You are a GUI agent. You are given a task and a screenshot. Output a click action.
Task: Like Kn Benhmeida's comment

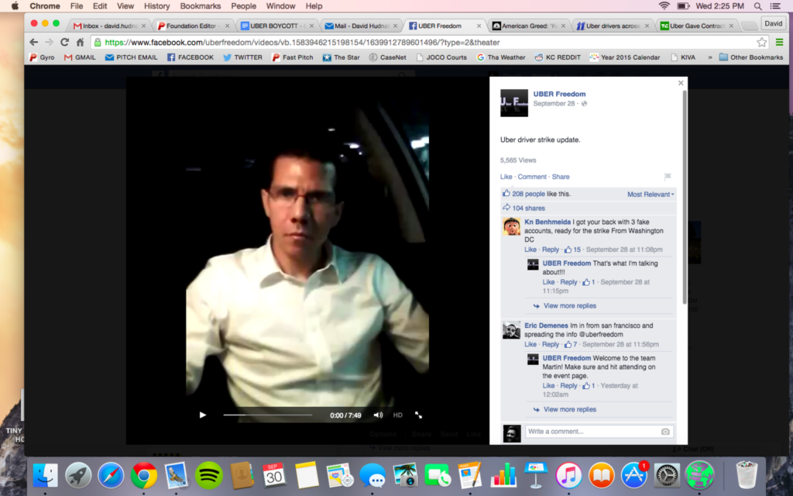coord(530,250)
